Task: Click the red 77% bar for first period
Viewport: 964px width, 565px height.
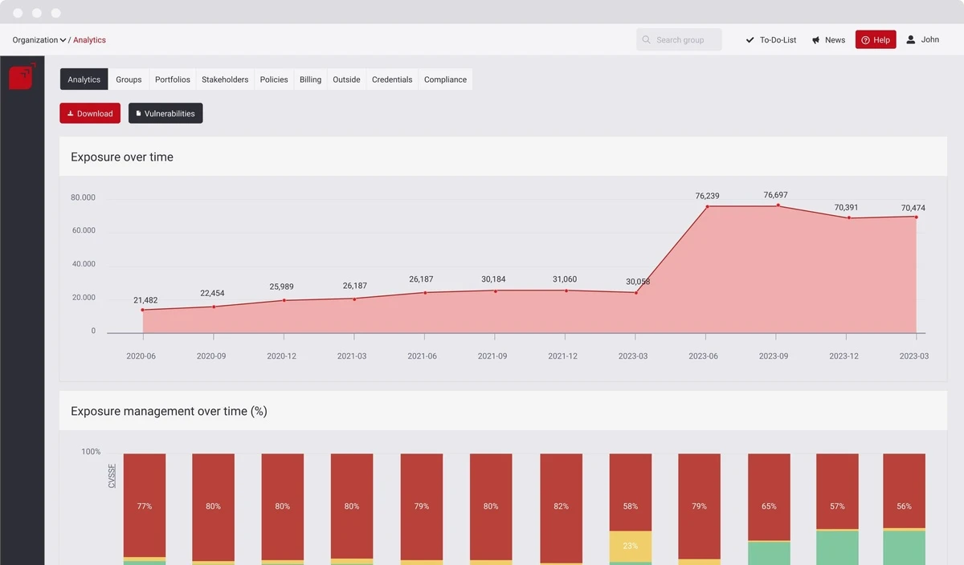Action: 144,506
